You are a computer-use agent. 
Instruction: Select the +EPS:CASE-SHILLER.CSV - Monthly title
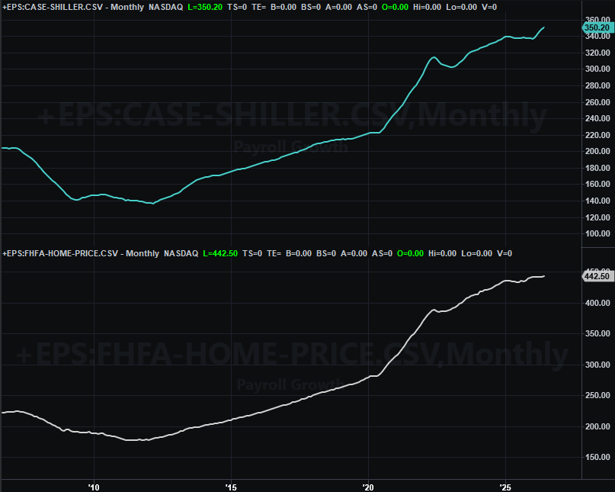point(73,7)
